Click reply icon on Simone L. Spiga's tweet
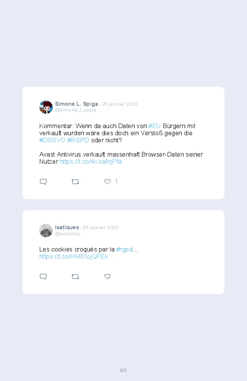 (43, 182)
